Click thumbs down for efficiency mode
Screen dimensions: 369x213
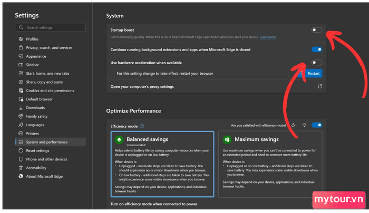pos(304,125)
